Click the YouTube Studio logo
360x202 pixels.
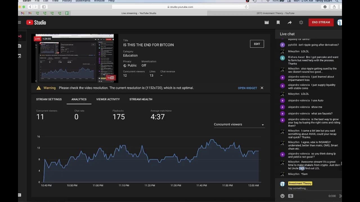(x=36, y=22)
